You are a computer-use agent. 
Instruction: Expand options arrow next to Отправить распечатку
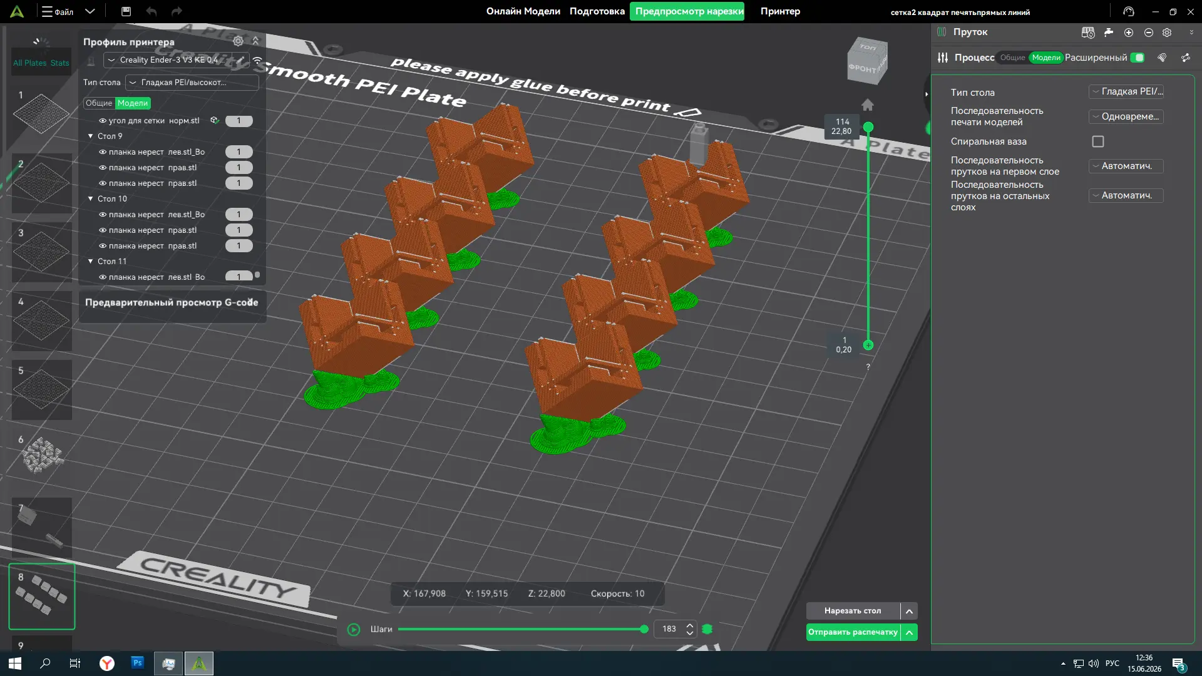pyautogui.click(x=909, y=632)
